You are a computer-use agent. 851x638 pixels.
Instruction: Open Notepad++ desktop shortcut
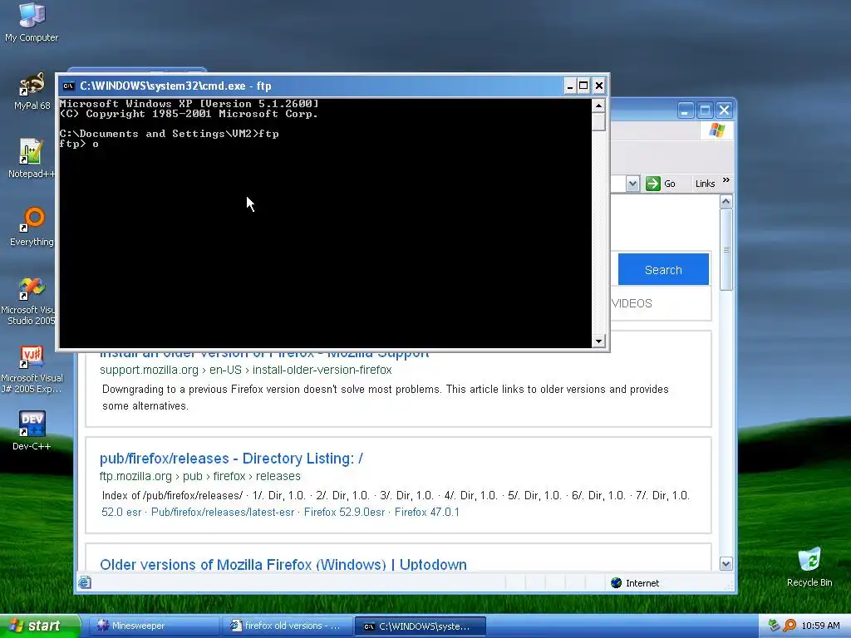[x=31, y=159]
